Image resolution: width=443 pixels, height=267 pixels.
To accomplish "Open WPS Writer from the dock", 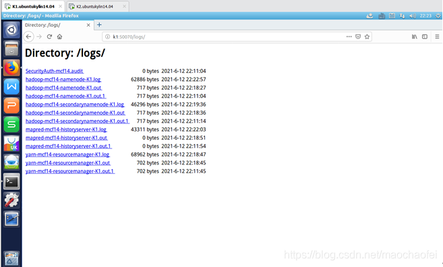I will pyautogui.click(x=11, y=86).
